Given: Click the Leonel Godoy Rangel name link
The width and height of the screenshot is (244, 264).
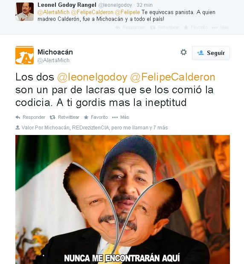Looking at the screenshot, I should pos(67,5).
